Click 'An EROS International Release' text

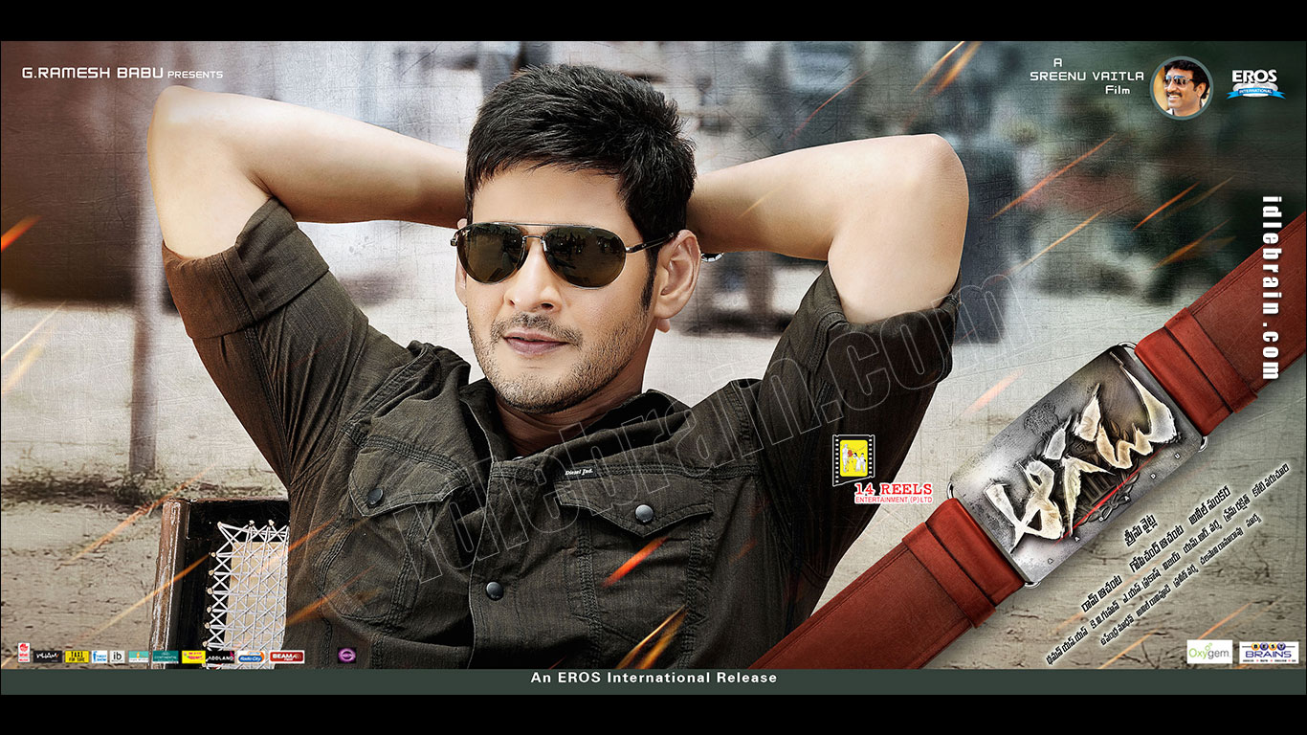click(x=653, y=678)
